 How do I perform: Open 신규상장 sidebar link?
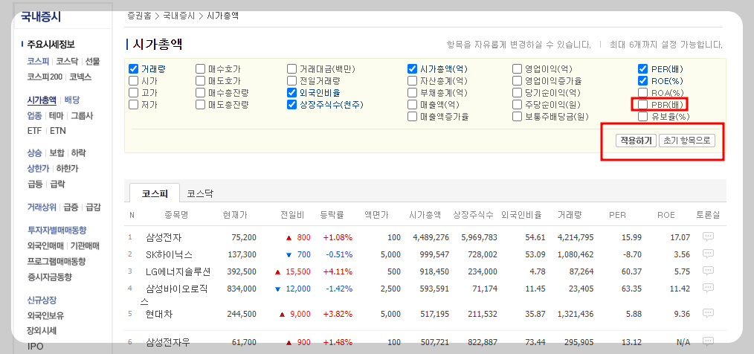[x=42, y=300]
